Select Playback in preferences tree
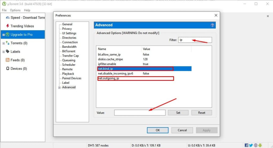Image resolution: width=273 pixels, height=148 pixels. (x=68, y=74)
